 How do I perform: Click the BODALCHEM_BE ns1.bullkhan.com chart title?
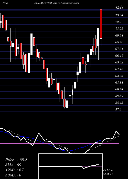(x=57, y=3)
